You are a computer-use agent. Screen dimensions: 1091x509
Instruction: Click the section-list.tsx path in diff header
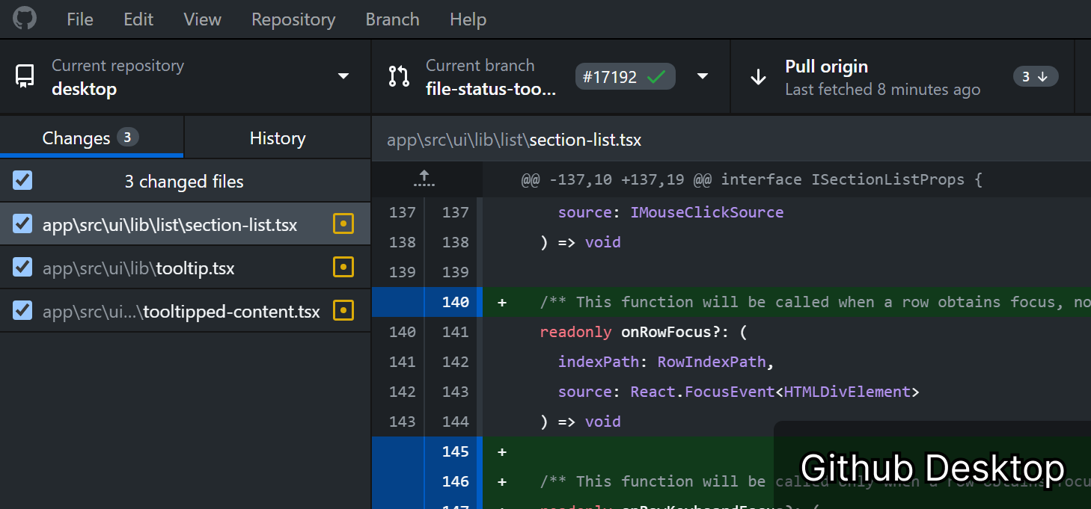tap(514, 140)
